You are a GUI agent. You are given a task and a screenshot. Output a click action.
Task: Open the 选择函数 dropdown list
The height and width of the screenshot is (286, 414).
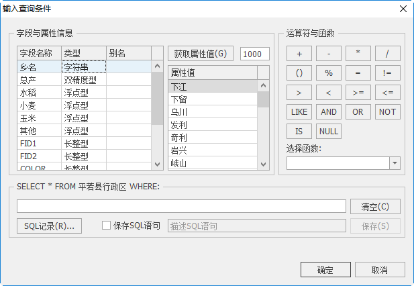pos(394,163)
